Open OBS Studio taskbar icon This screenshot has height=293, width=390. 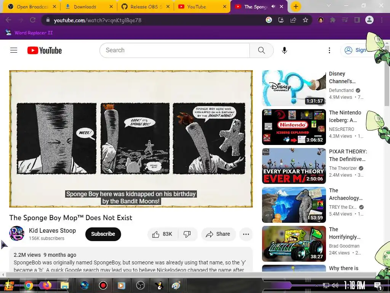(140, 285)
